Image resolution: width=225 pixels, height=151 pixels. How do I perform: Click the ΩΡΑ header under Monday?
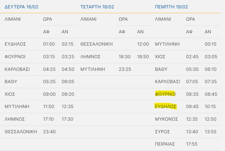(48, 19)
